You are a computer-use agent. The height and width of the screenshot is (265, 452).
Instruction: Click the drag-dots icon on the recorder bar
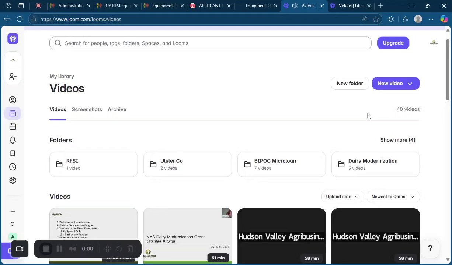[x=108, y=249]
